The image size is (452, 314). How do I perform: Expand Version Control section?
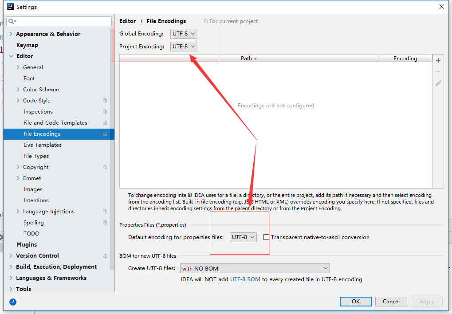pyautogui.click(x=11, y=255)
